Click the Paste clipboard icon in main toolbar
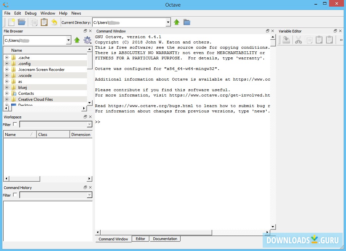The height and width of the screenshot is (251, 346). click(44, 22)
